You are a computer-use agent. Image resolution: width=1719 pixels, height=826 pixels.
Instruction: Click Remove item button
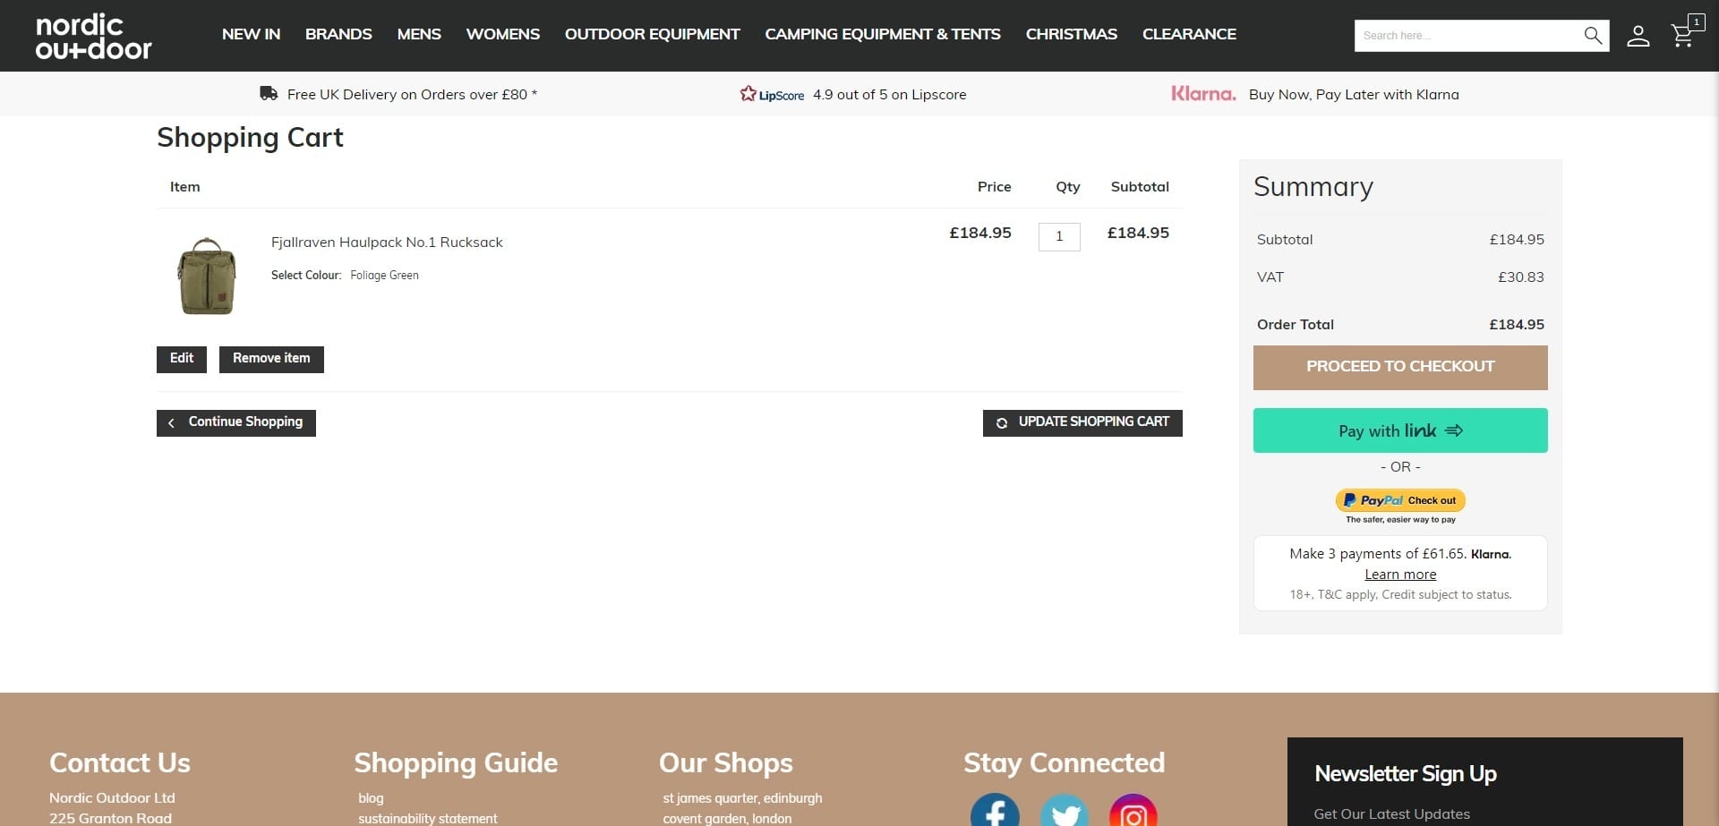click(x=271, y=359)
